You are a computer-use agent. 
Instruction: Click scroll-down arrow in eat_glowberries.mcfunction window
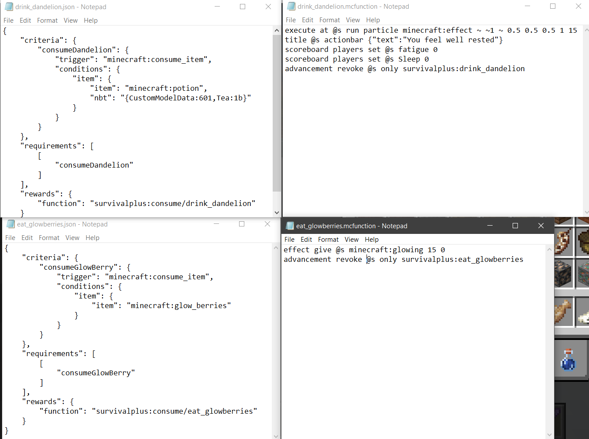[549, 435]
